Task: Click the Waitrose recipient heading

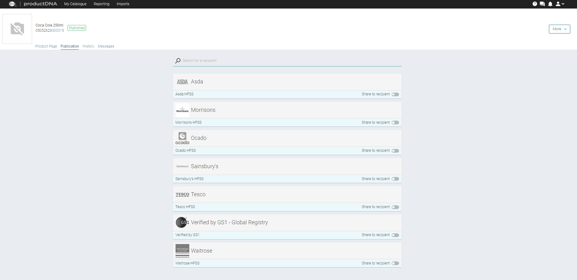Action: 201,251
